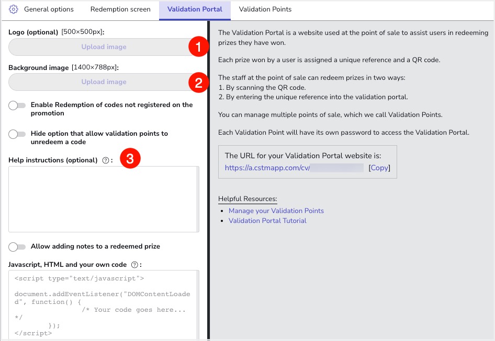495x341 pixels.
Task: Click the 'Help instructions (optional)' label
Action: tap(53, 160)
